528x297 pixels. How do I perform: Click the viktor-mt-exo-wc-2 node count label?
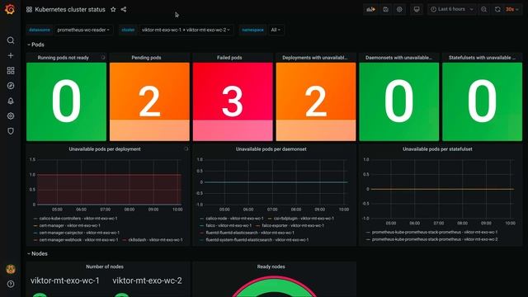[147, 280]
